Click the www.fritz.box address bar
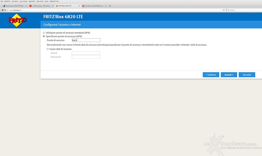 click(x=115, y=10)
